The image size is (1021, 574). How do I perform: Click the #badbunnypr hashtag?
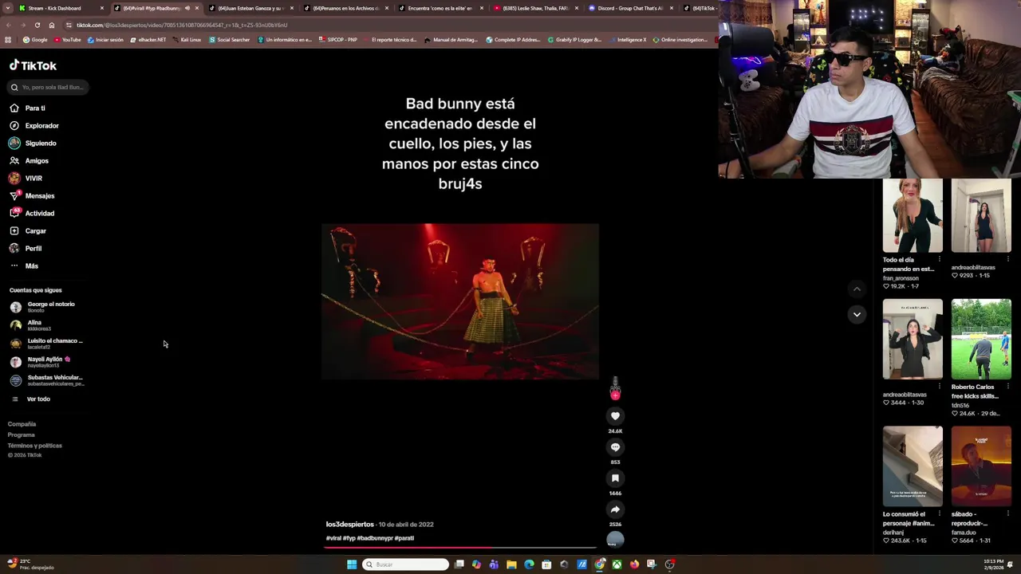pyautogui.click(x=374, y=538)
